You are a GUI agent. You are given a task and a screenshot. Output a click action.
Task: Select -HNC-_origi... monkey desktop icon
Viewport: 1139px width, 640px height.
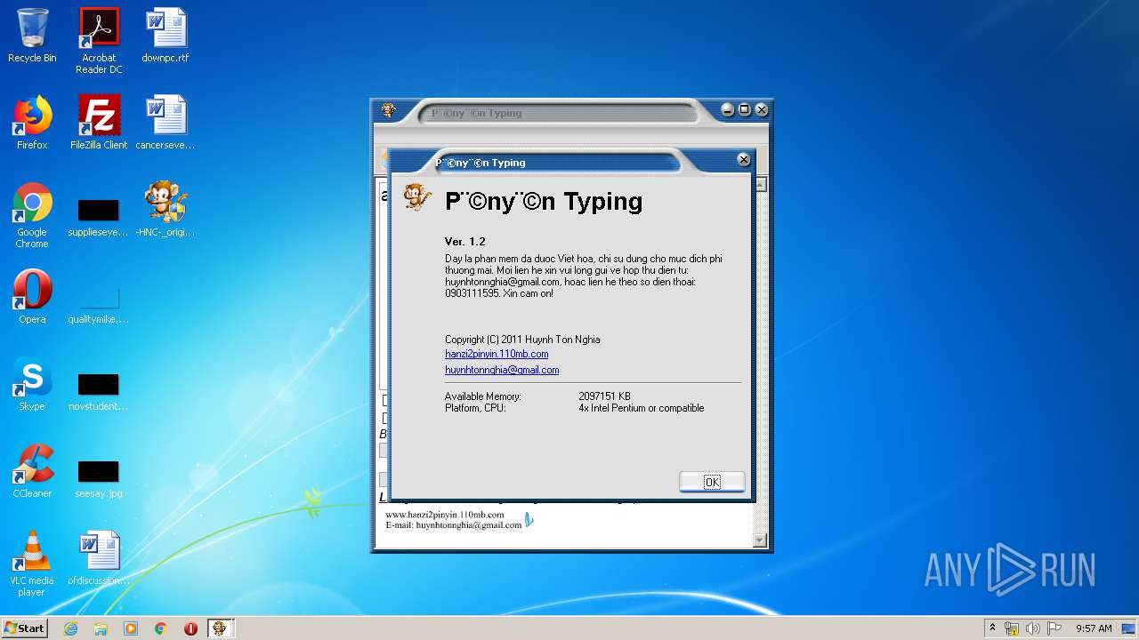(166, 210)
